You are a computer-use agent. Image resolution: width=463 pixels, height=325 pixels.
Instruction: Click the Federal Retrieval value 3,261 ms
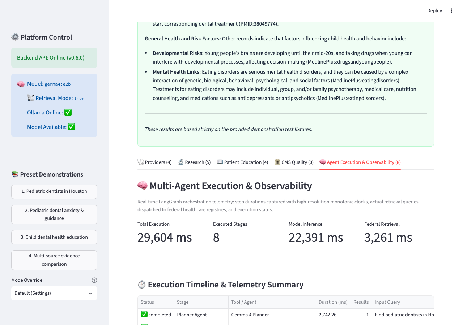click(x=388, y=237)
